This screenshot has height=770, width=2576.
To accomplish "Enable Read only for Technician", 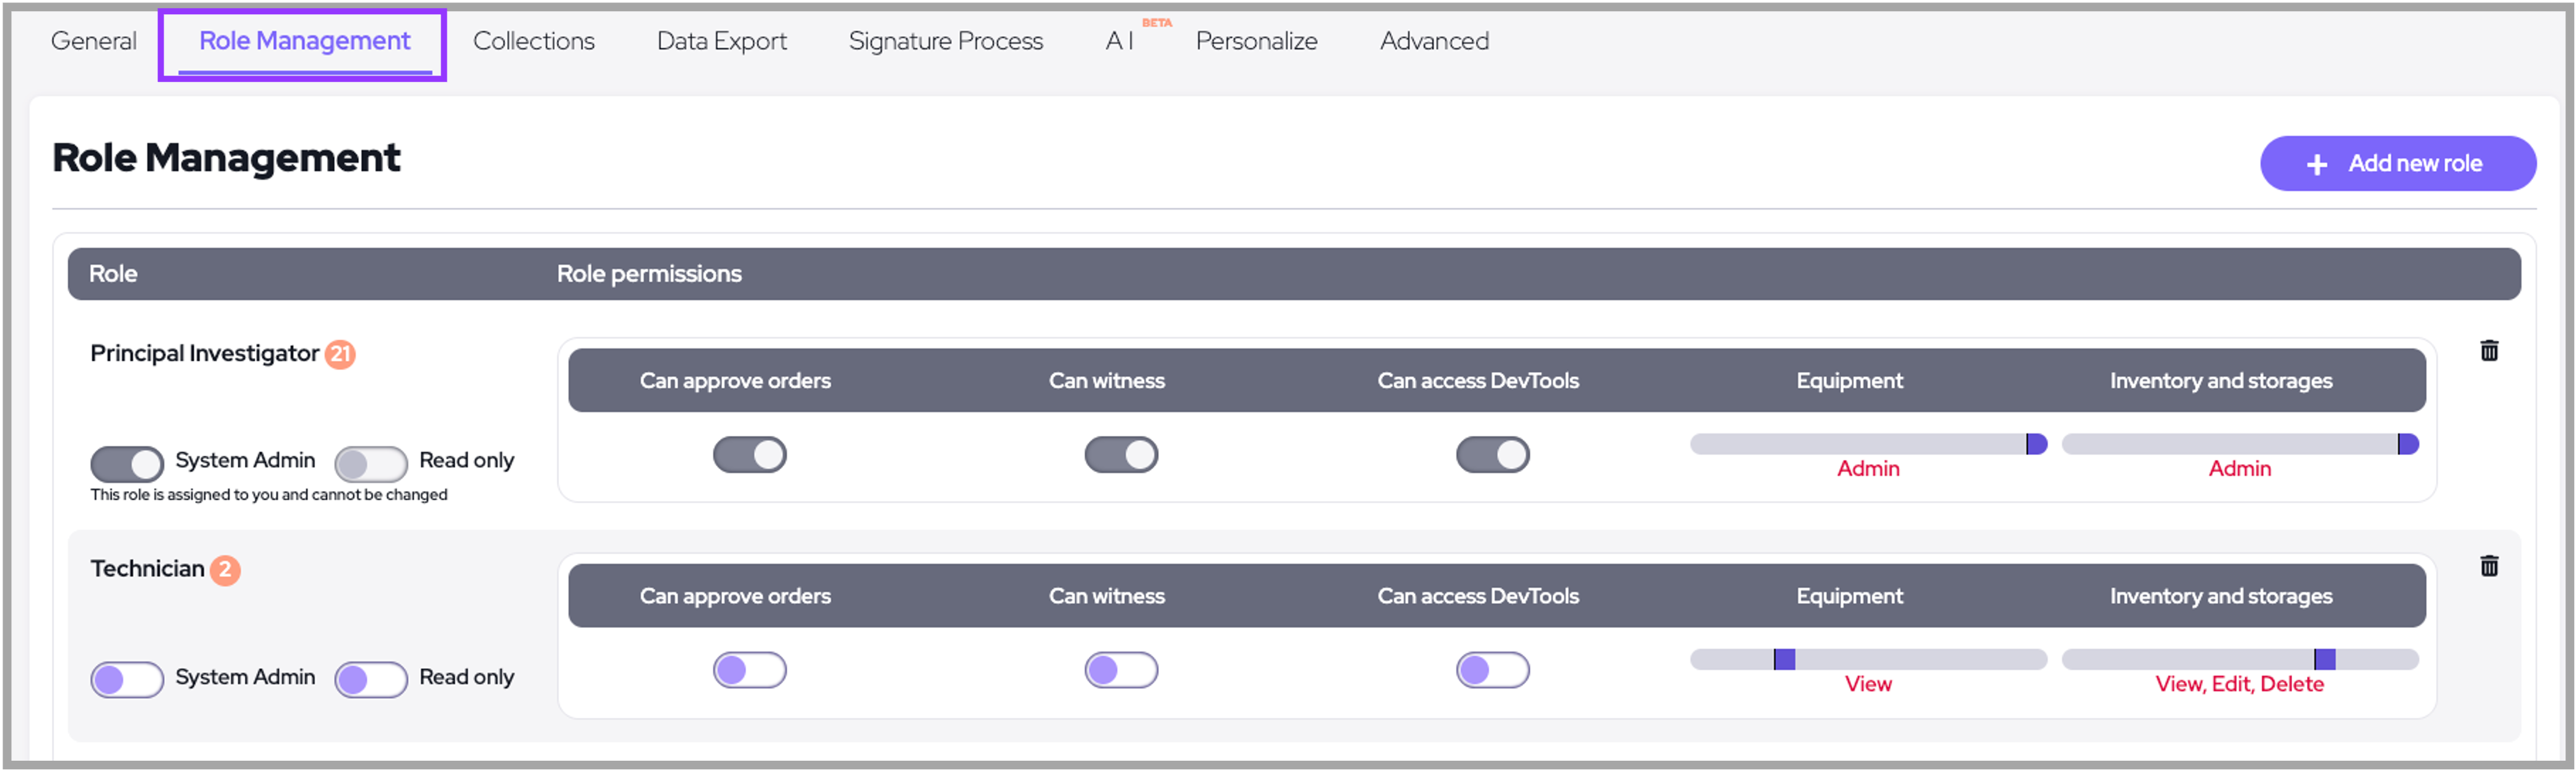I will click(x=371, y=680).
